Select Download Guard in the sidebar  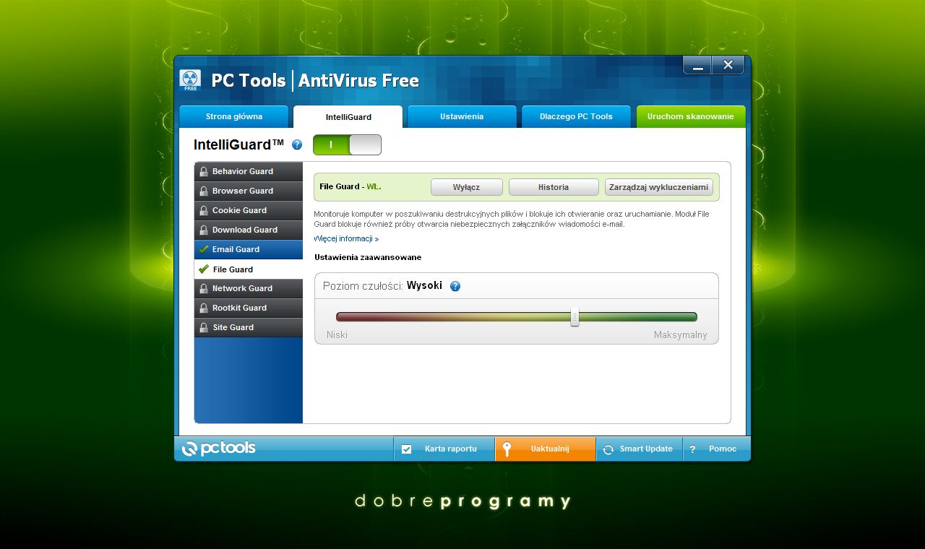pos(249,230)
